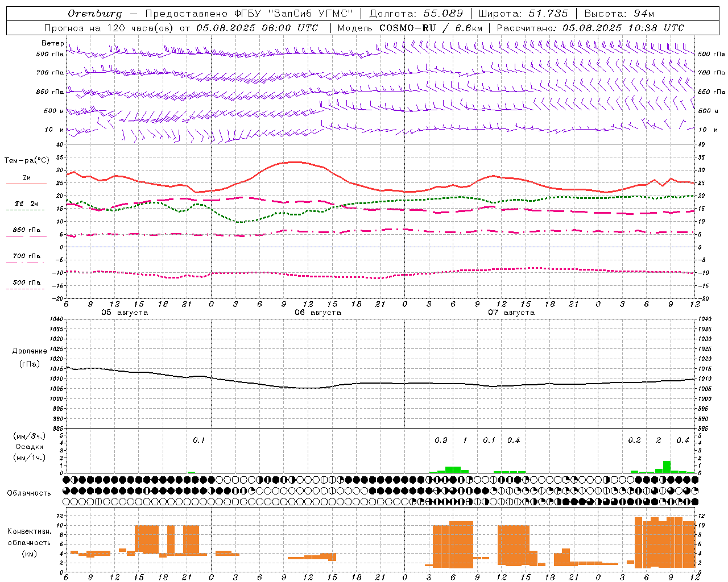The image size is (728, 582).
Task: Click the "Ветер" wind panel label
Action: tap(52, 43)
